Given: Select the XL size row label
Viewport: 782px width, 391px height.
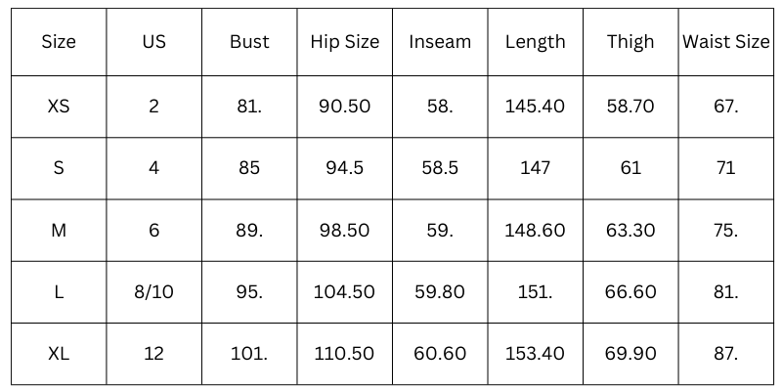Looking at the screenshot, I should pos(59,353).
